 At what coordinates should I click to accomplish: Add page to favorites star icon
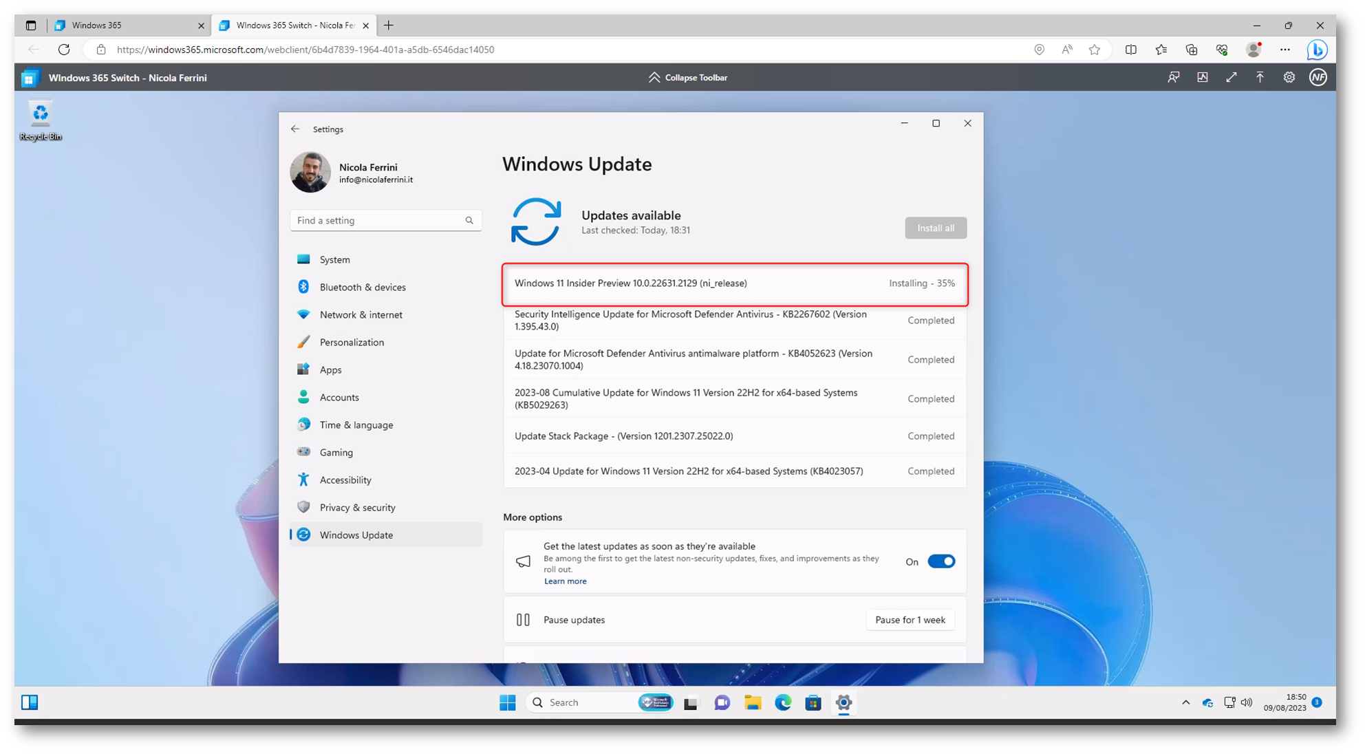coord(1094,50)
